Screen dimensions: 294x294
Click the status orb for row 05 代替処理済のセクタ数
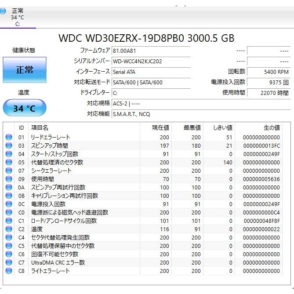(9, 162)
